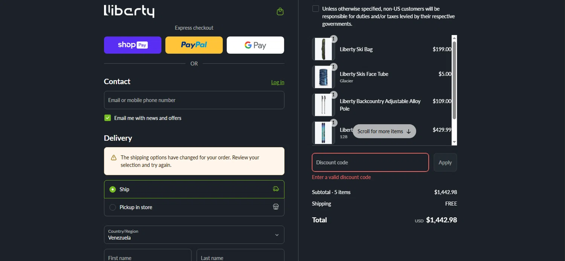Open the shopping bag cart icon
Viewport: 565px width, 261px height.
tap(280, 12)
